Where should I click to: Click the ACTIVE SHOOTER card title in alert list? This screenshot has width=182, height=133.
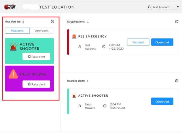(29, 46)
